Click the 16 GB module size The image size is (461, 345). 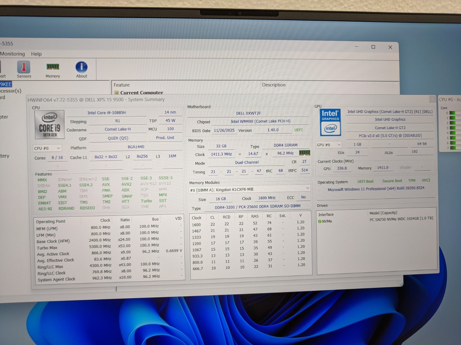221,199
